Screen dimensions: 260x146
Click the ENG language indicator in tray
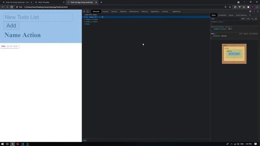click(x=242, y=144)
